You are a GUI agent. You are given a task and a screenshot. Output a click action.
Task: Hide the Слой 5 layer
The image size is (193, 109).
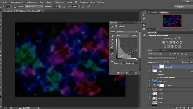(x=150, y=71)
